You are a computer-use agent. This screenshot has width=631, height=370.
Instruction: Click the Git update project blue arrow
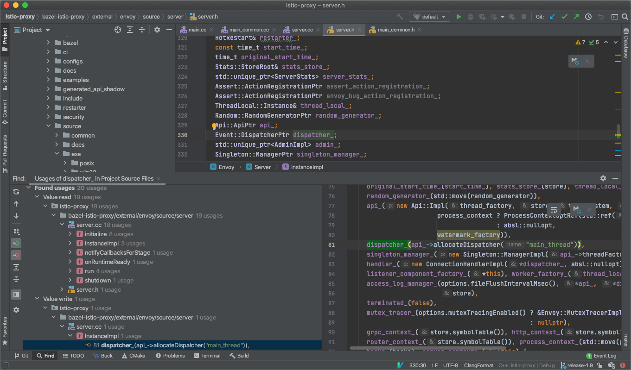point(552,17)
